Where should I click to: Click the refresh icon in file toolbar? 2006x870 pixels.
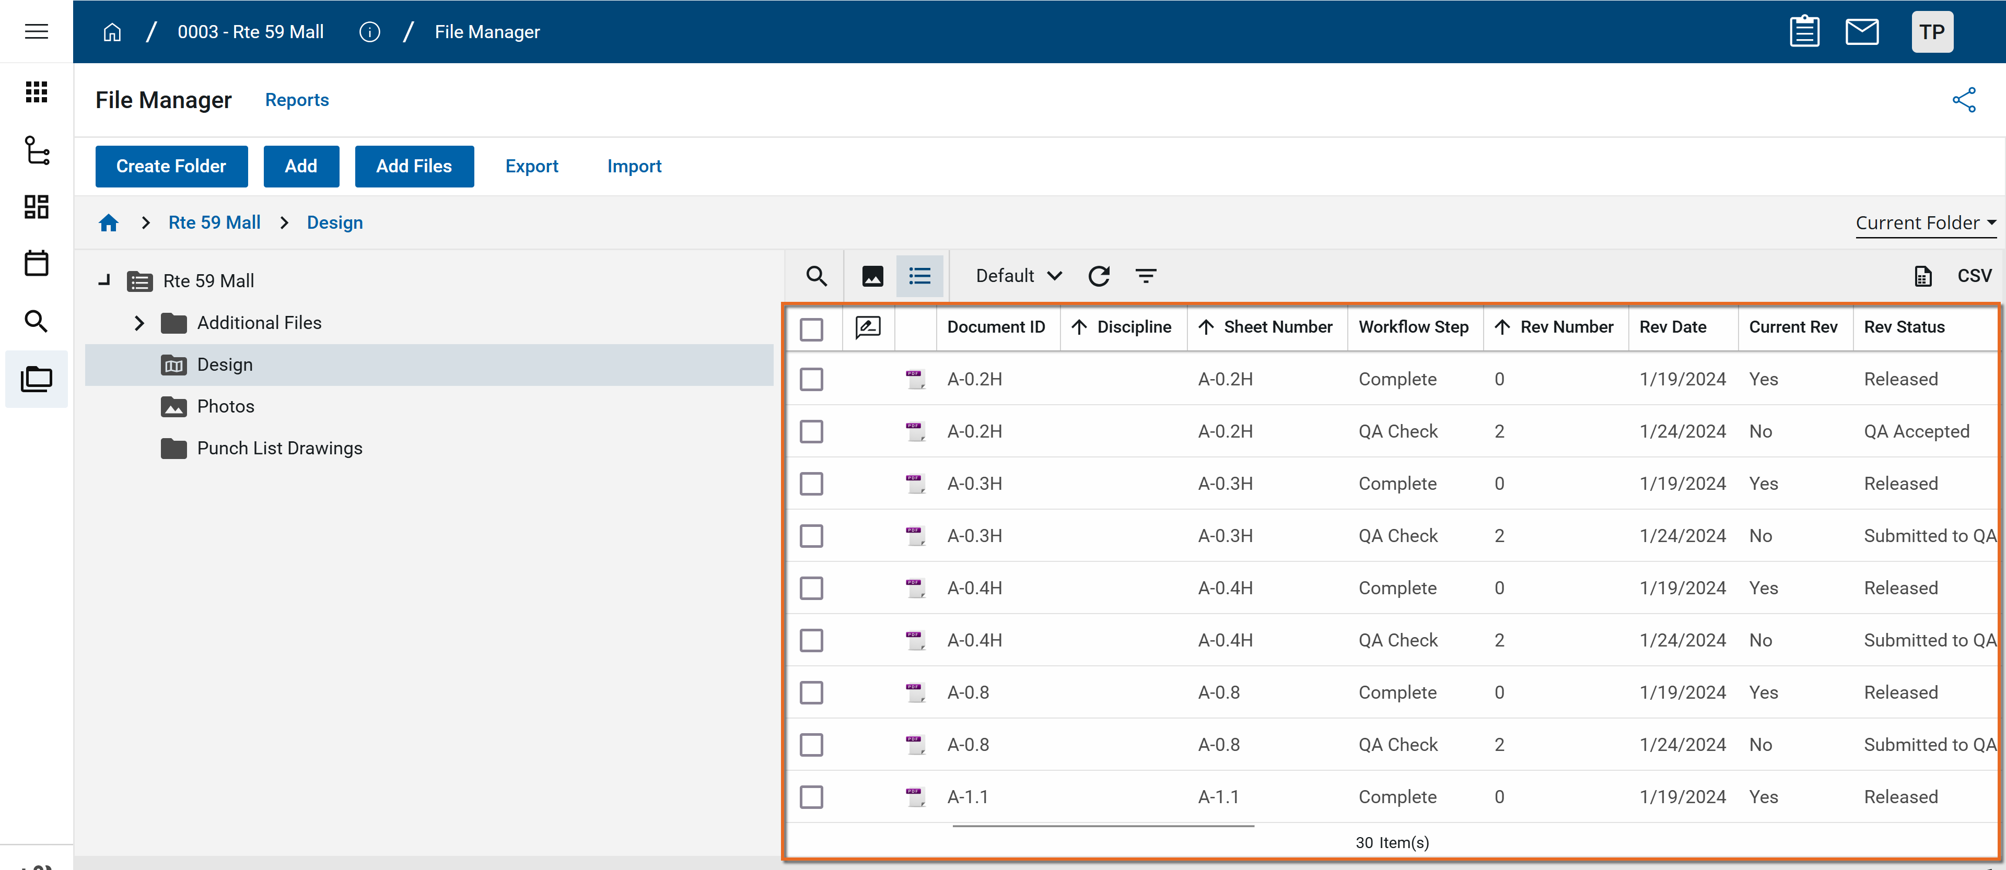click(x=1099, y=276)
